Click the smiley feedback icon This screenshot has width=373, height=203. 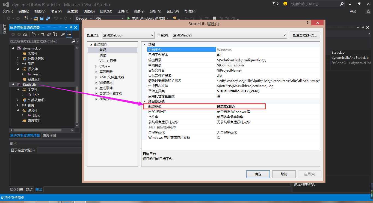coord(285,4)
